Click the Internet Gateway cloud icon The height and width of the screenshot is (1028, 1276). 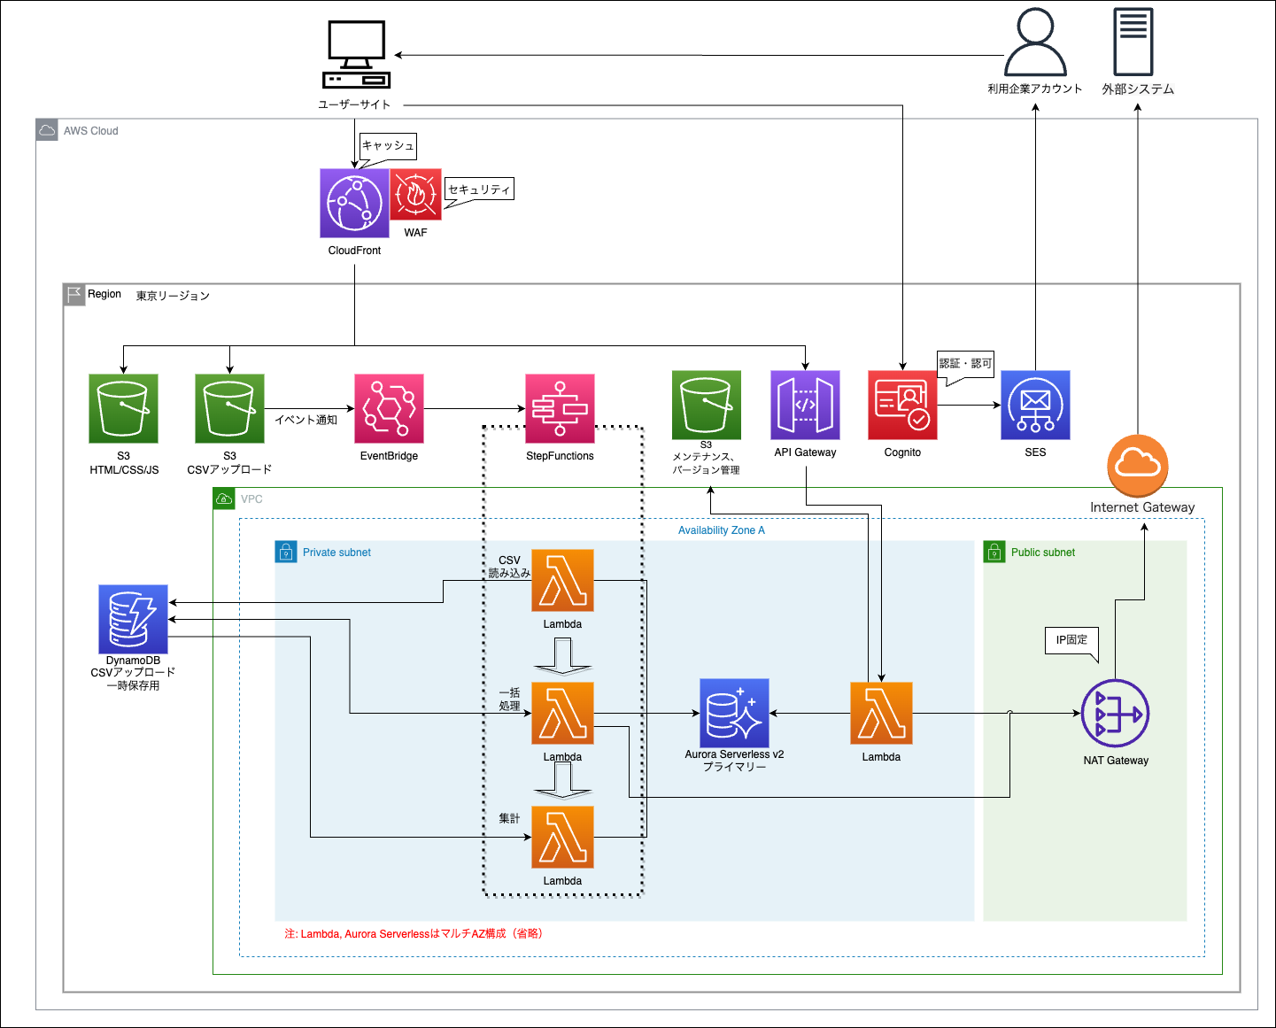1140,466
